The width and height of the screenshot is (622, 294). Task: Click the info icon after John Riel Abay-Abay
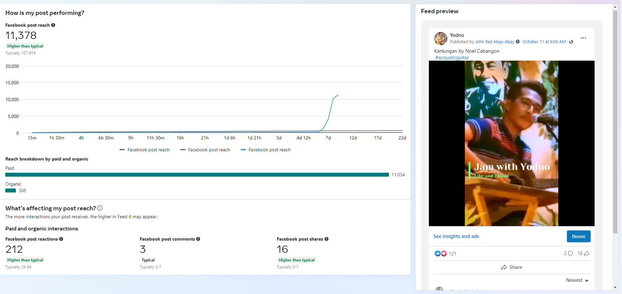pyautogui.click(x=518, y=42)
